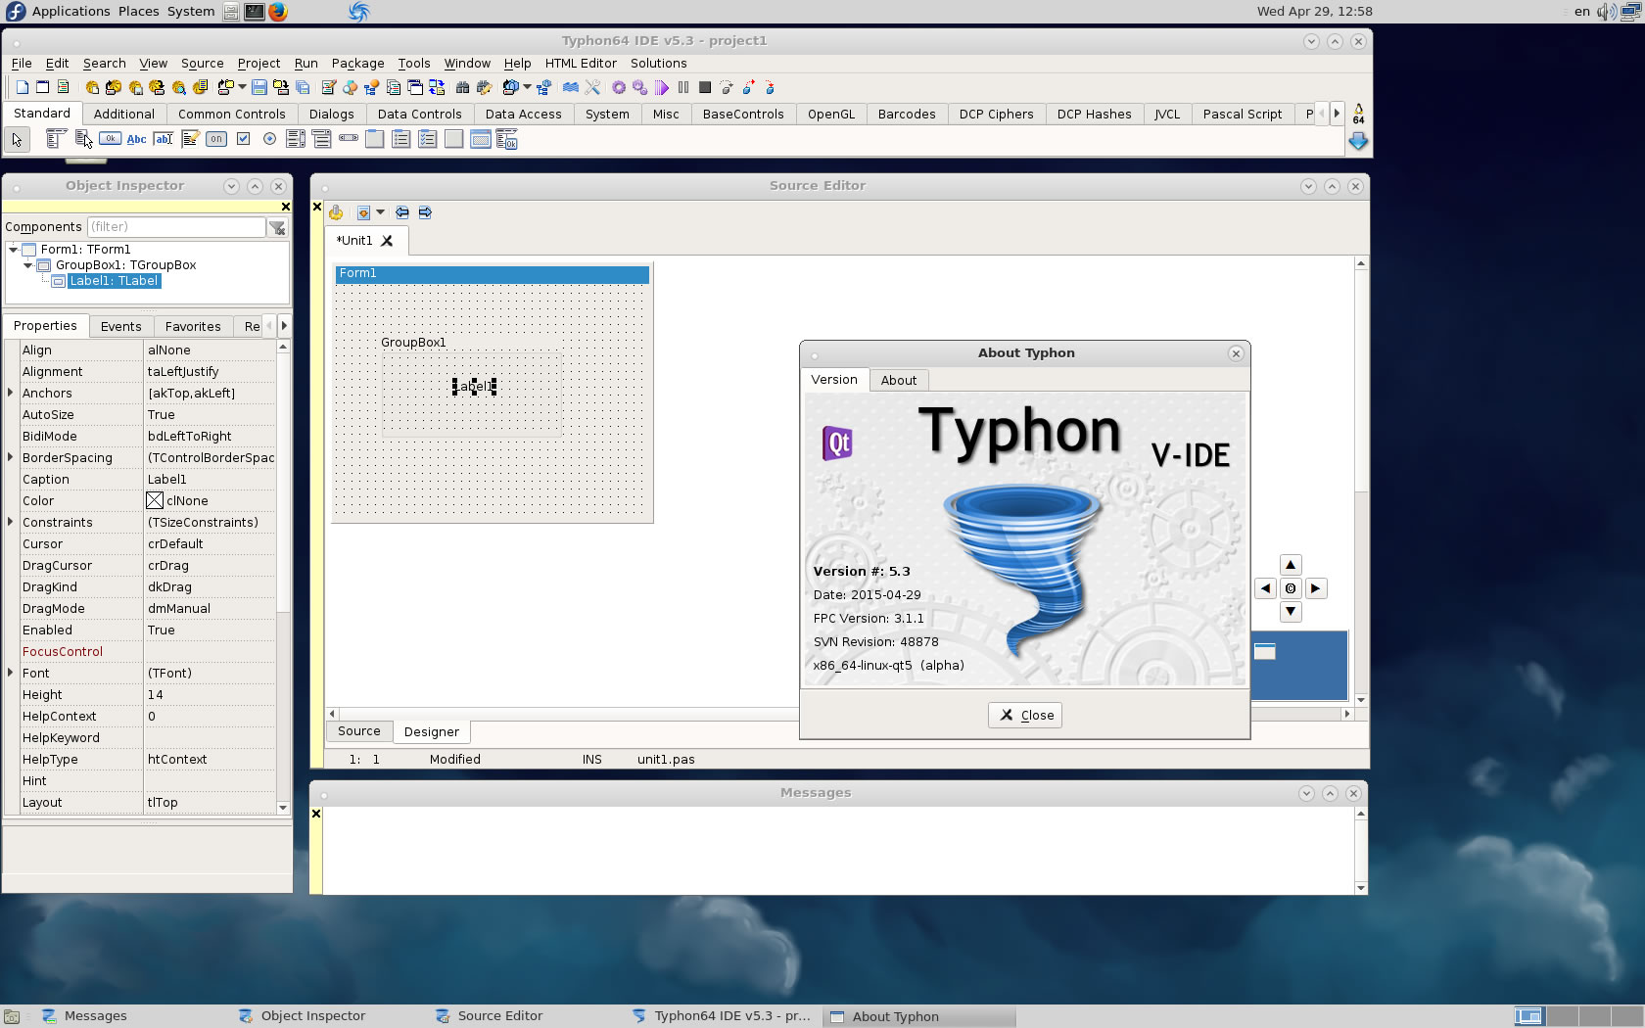Pick the TPanel component icon
The height and width of the screenshot is (1028, 1645).
click(453, 139)
